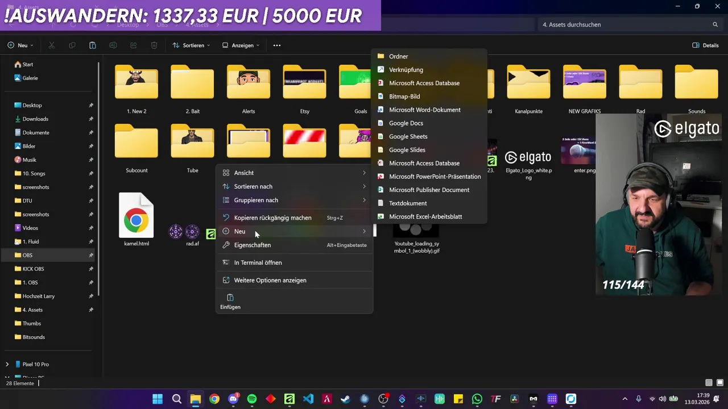Open Google Chrome from the taskbar
The image size is (728, 409).
point(214,399)
